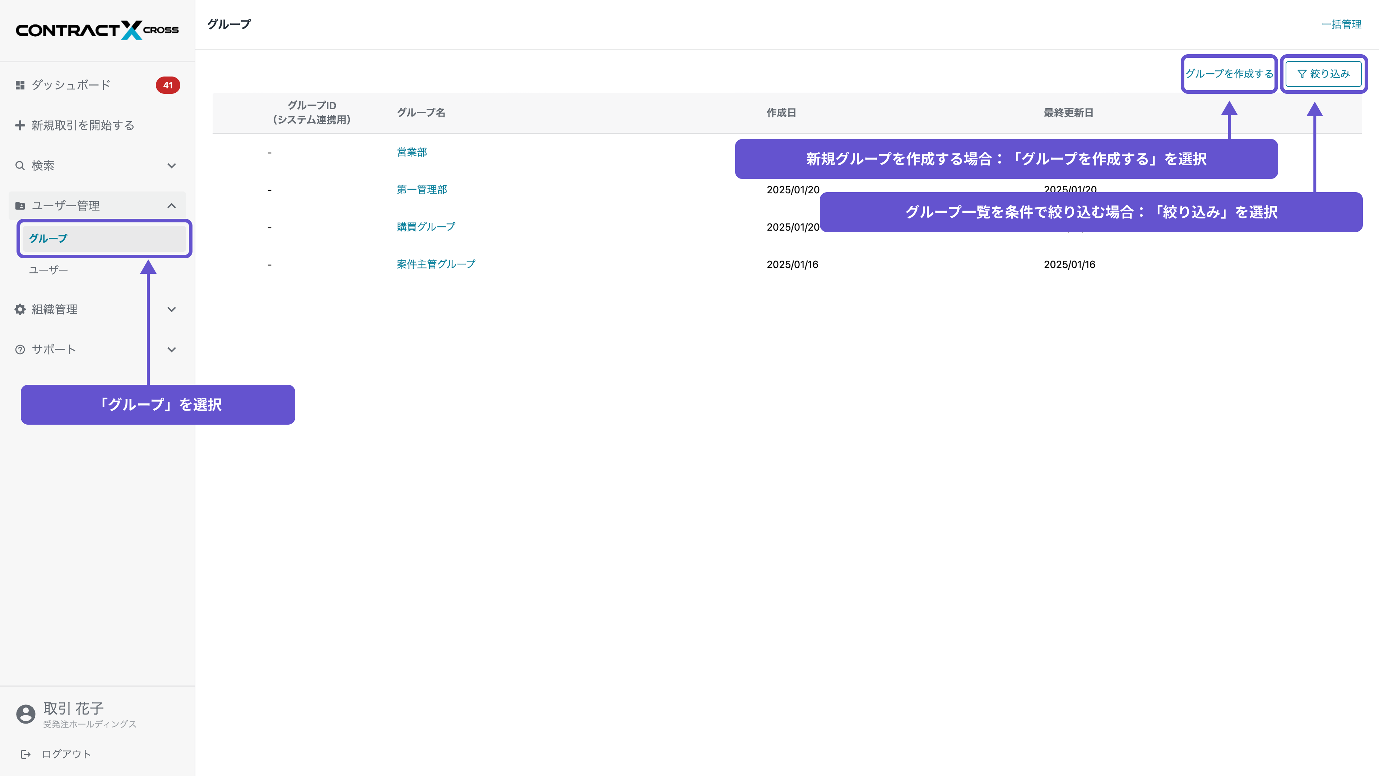This screenshot has height=776, width=1379.
Task: Select ユーザー in the sidebar submenu
Action: point(48,270)
